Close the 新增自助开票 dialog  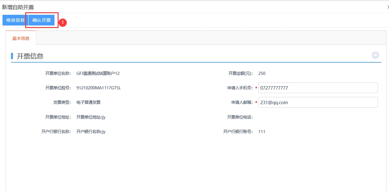387,7
